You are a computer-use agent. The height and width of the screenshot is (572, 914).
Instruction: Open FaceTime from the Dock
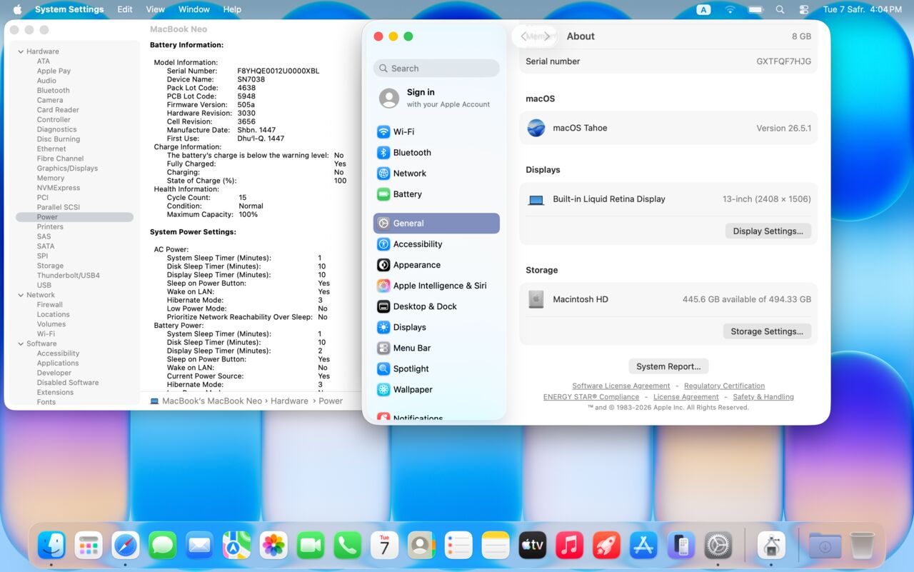(x=311, y=546)
